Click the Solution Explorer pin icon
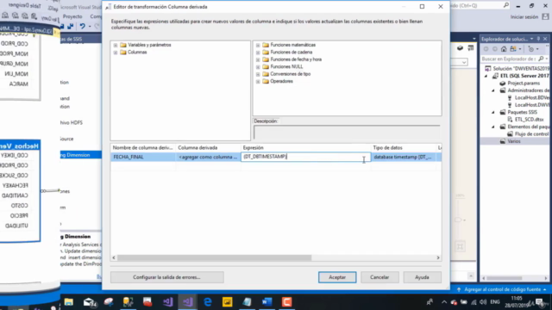The image size is (552, 310). pos(538,39)
